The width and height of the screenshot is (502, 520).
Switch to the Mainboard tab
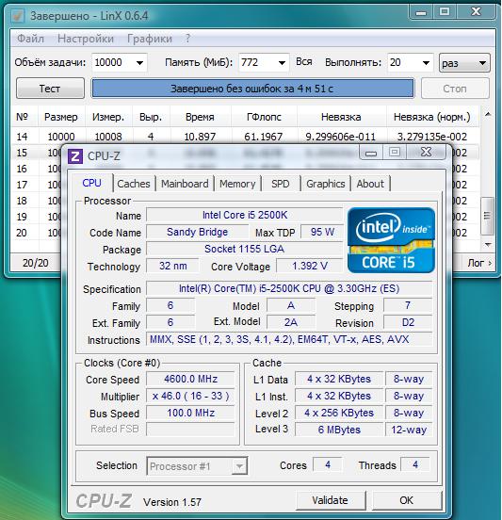185,184
